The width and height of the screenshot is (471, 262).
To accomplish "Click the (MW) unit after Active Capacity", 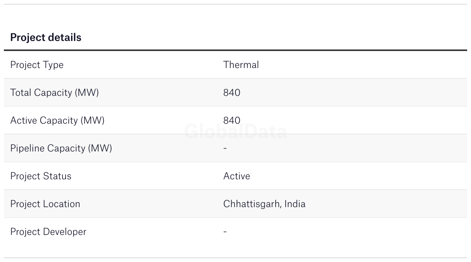I will point(93,121).
